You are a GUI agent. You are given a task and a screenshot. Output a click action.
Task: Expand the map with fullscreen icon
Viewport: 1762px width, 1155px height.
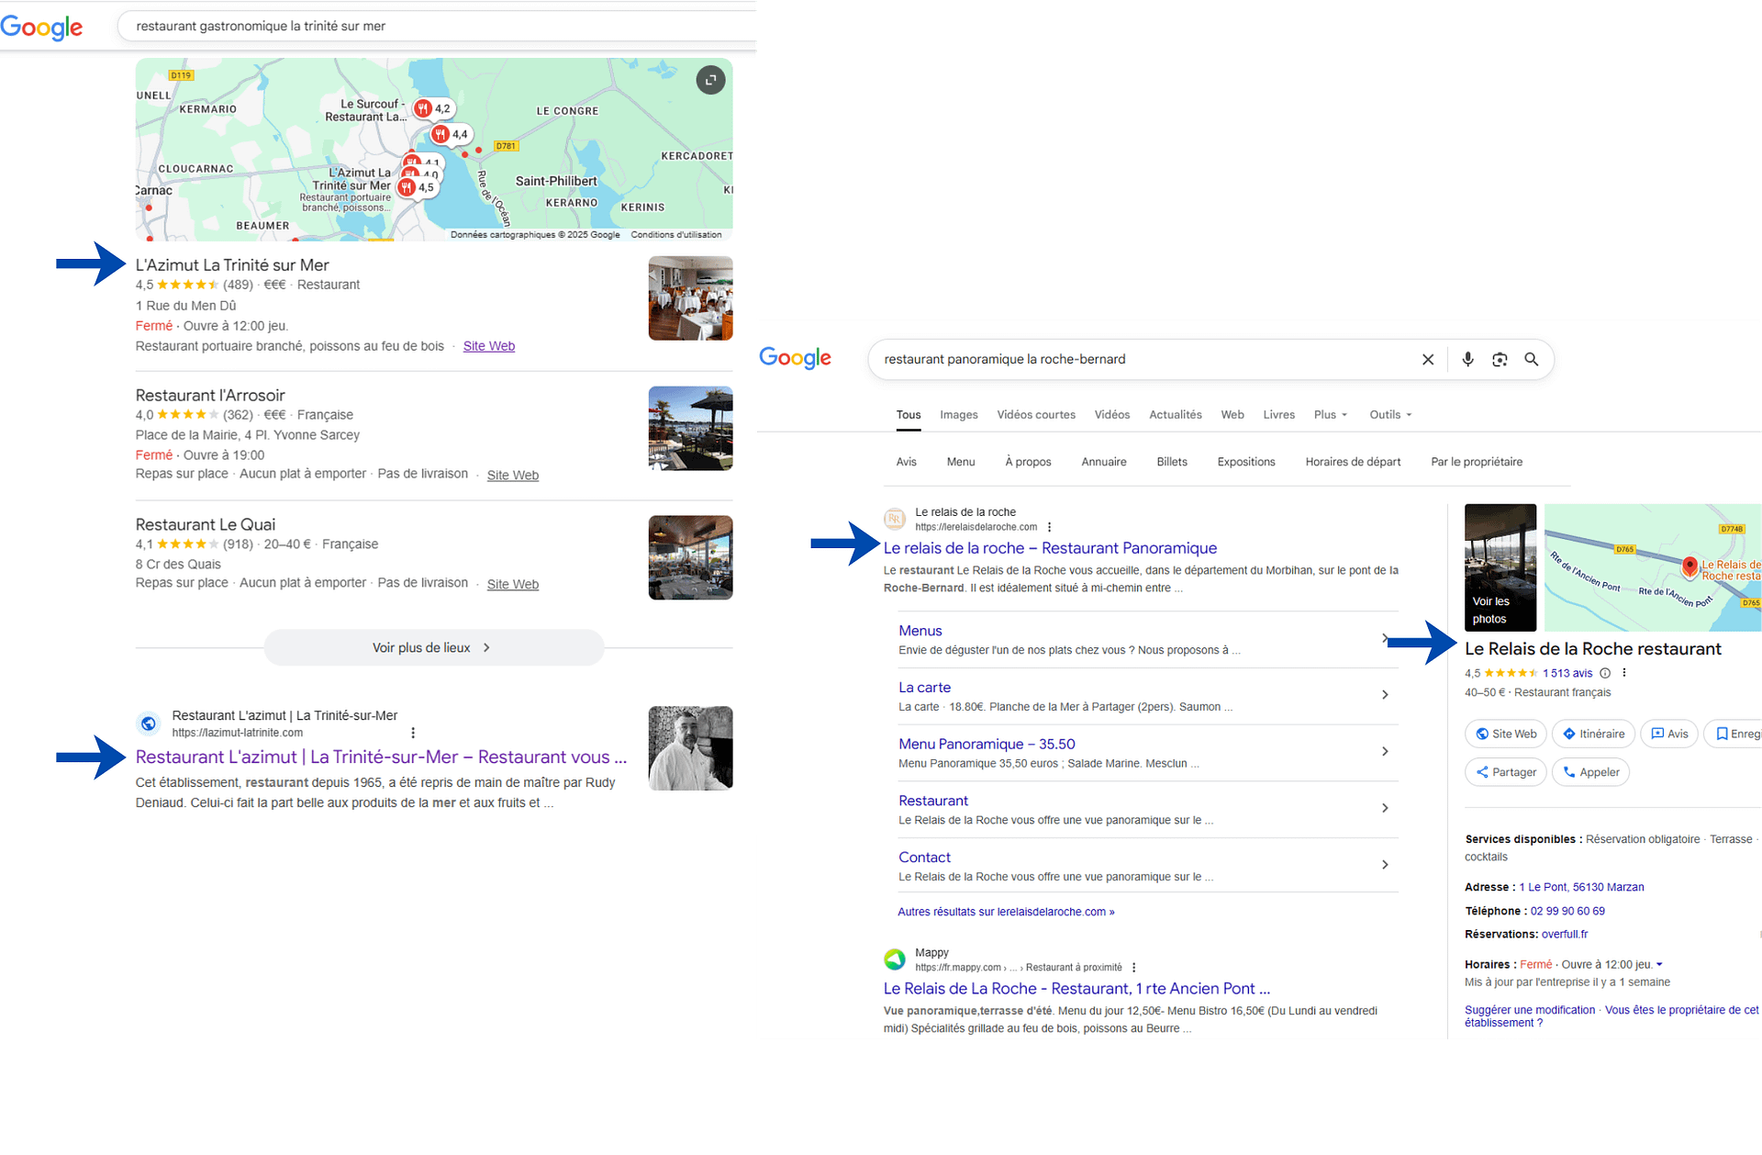click(710, 80)
